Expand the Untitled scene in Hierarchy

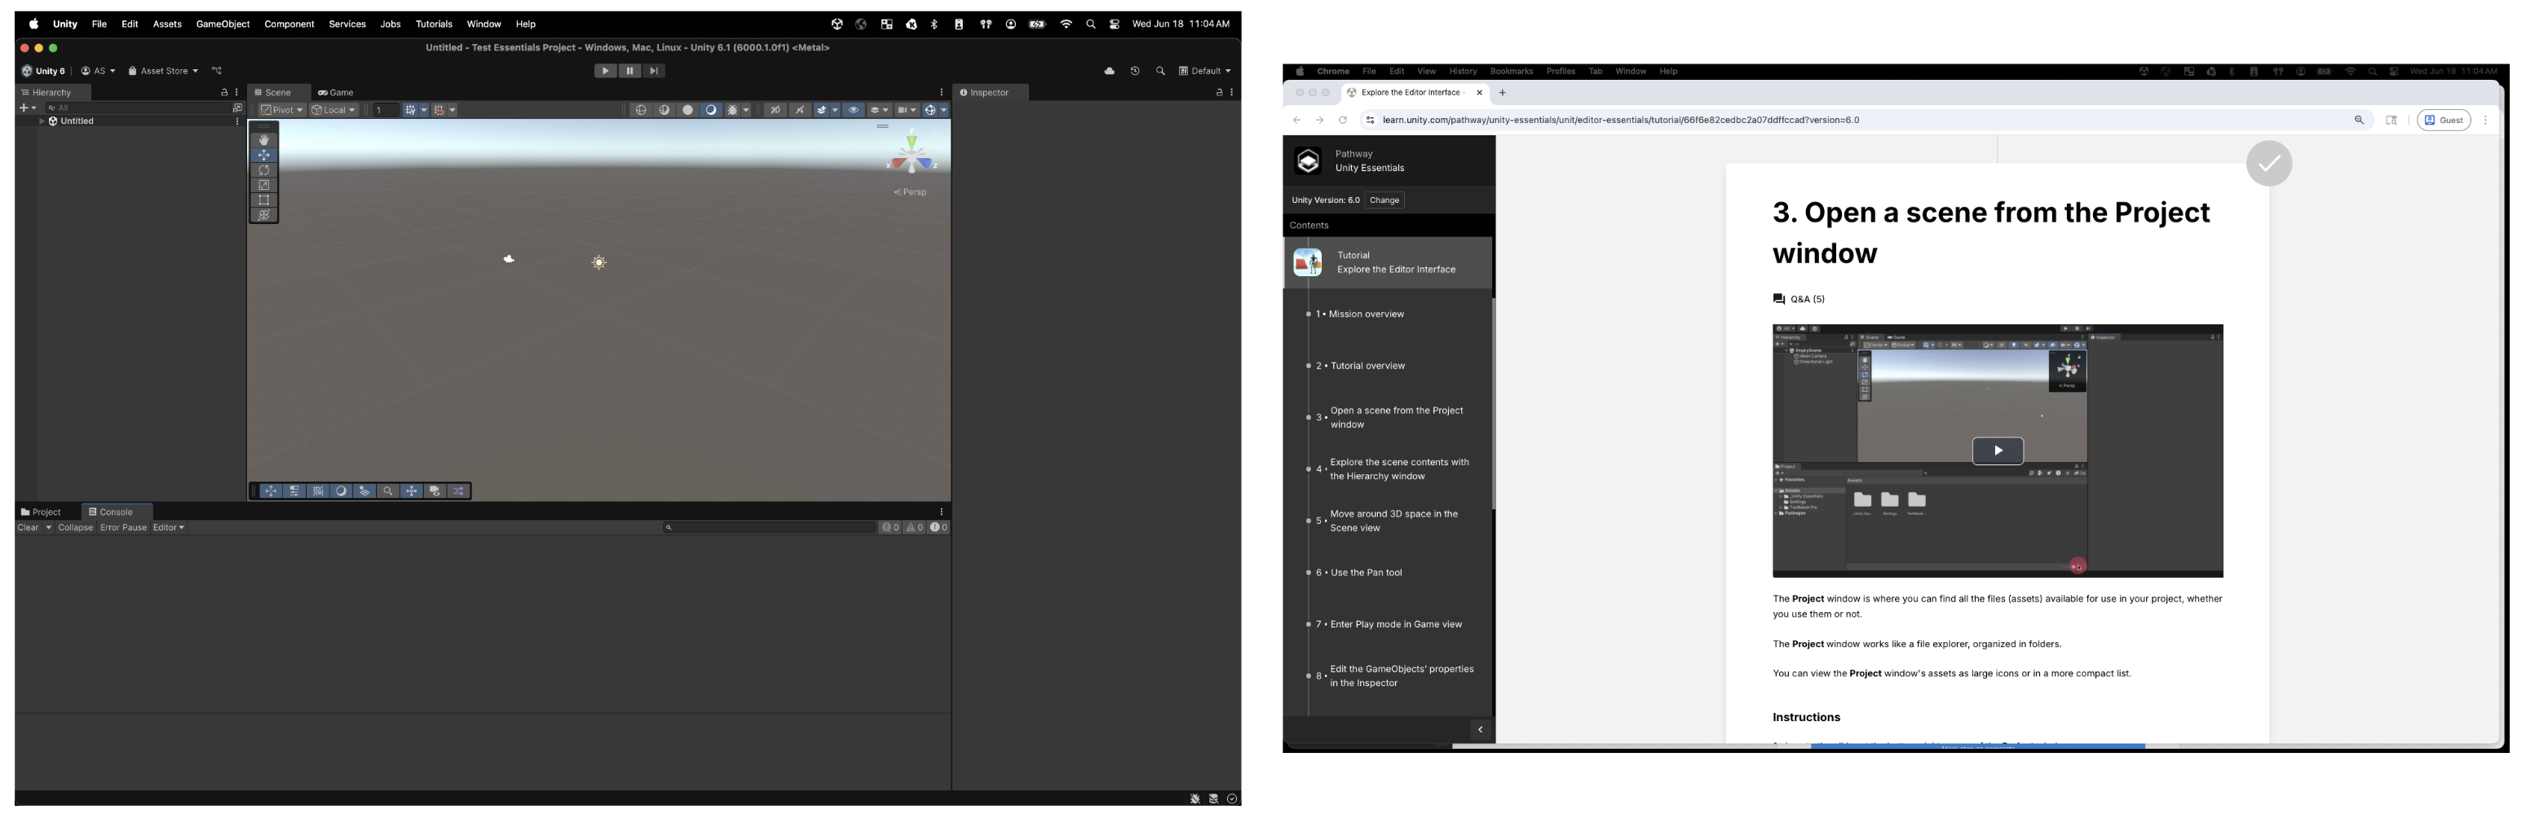coord(42,121)
